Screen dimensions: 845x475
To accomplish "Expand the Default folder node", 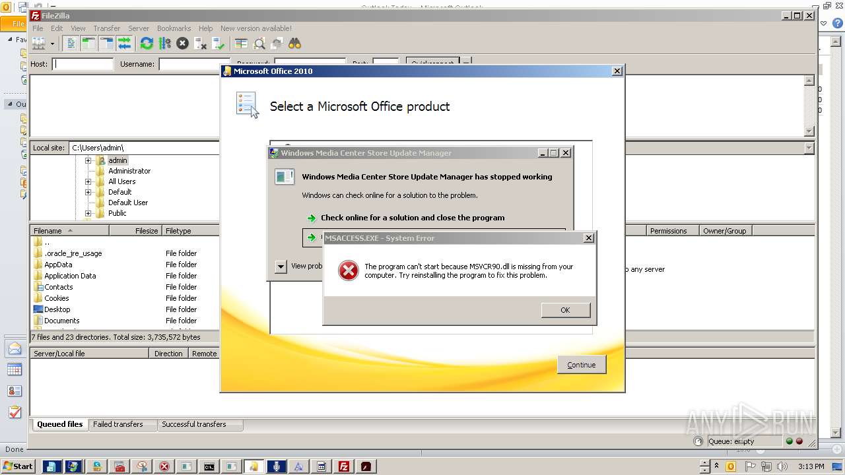I will pyautogui.click(x=88, y=192).
